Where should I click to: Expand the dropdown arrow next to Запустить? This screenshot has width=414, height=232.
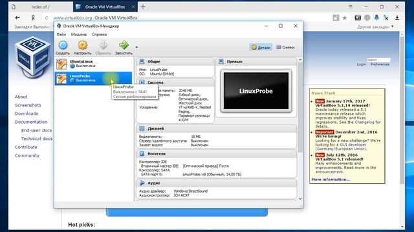pos(136,47)
